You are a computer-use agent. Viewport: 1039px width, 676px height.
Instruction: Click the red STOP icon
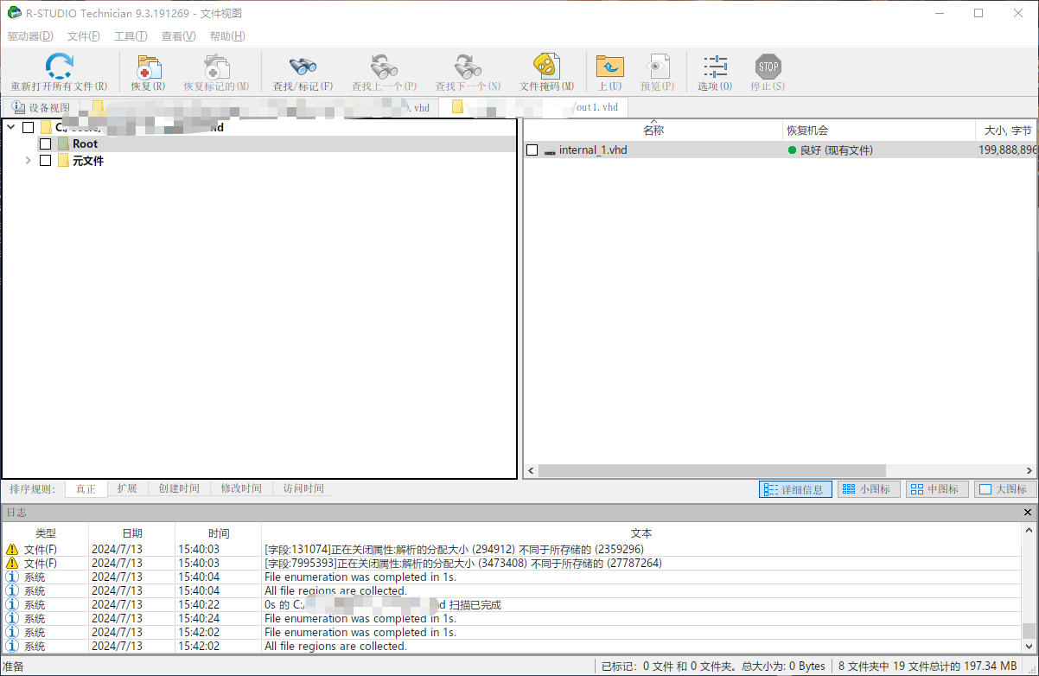click(x=768, y=67)
